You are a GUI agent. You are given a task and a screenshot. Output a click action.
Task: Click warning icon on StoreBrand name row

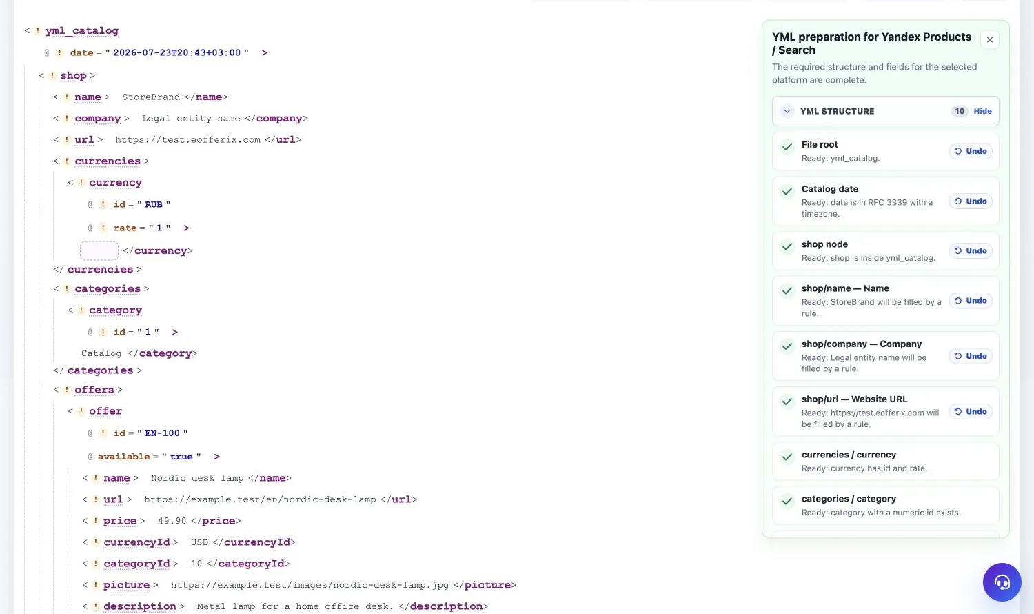[67, 97]
